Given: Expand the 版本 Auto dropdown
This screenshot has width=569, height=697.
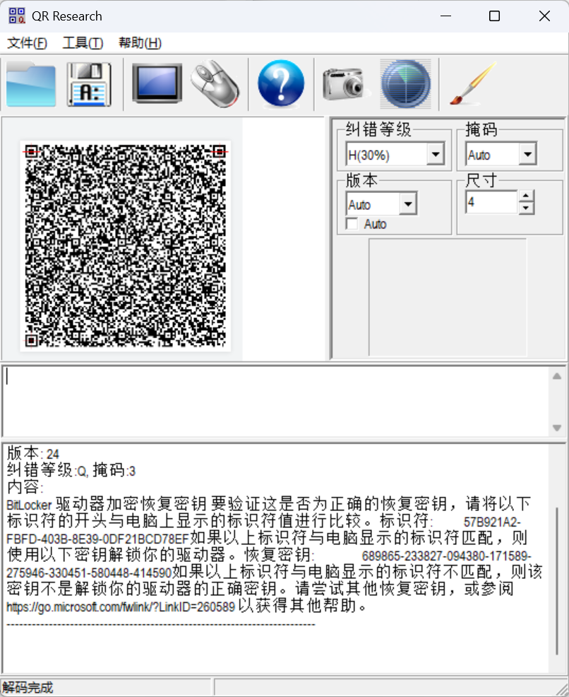Looking at the screenshot, I should point(408,204).
